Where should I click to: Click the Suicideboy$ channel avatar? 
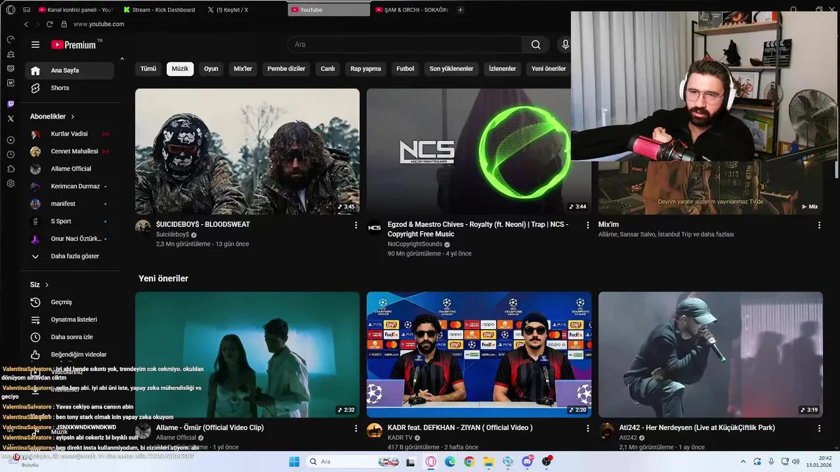(x=143, y=227)
